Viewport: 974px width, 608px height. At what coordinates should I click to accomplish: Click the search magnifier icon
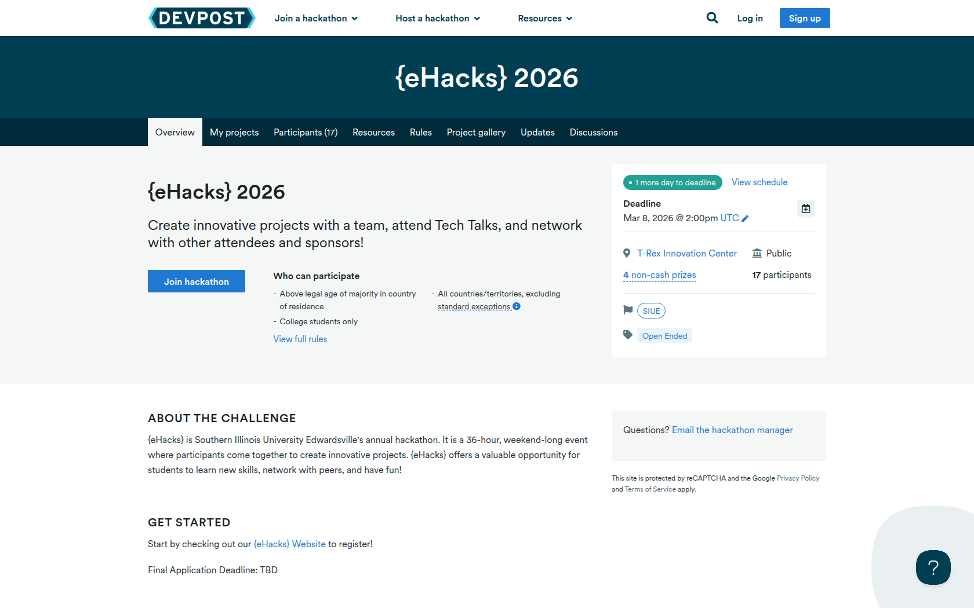[x=712, y=18]
